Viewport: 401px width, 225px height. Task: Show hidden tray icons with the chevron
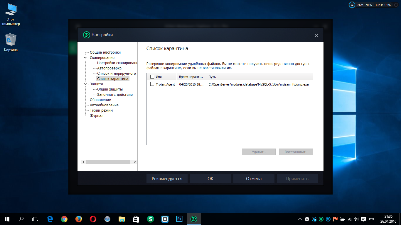(x=300, y=219)
